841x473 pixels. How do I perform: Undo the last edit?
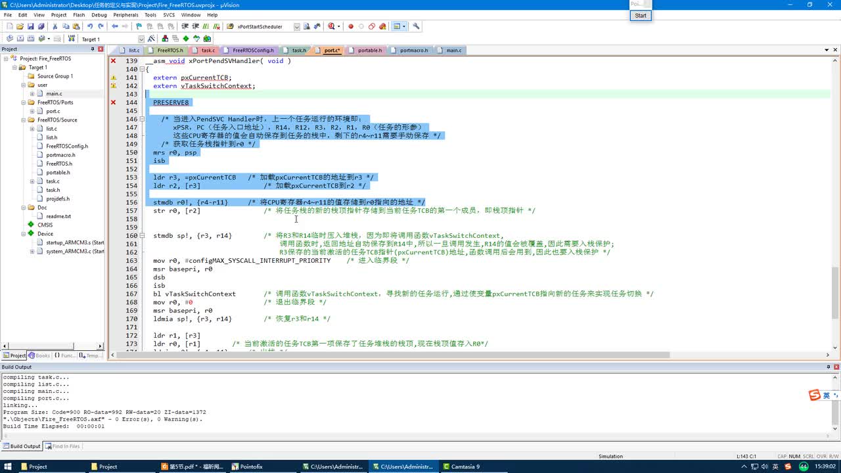[90, 26]
